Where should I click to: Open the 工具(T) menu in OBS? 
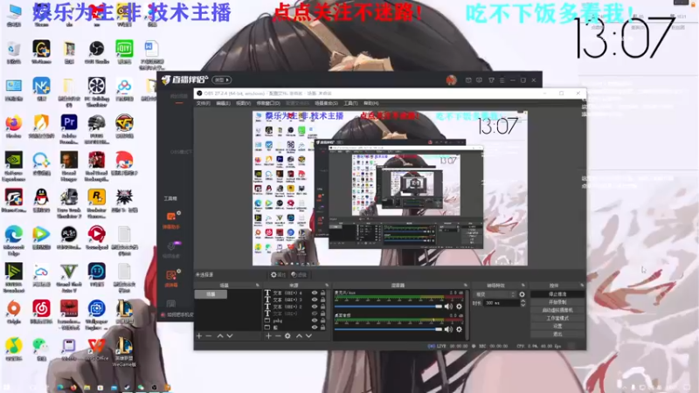tap(351, 103)
